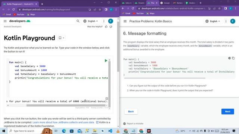Switch to the Downloads tab in the right window
The height and width of the screenshot is (134, 239).
[x=140, y=3]
